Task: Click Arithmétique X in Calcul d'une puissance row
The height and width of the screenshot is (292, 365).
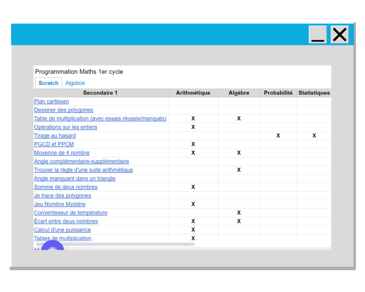Action: tap(193, 230)
